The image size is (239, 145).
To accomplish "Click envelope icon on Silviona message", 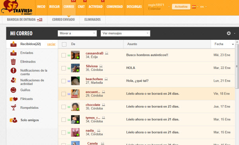I will coord(69,68).
